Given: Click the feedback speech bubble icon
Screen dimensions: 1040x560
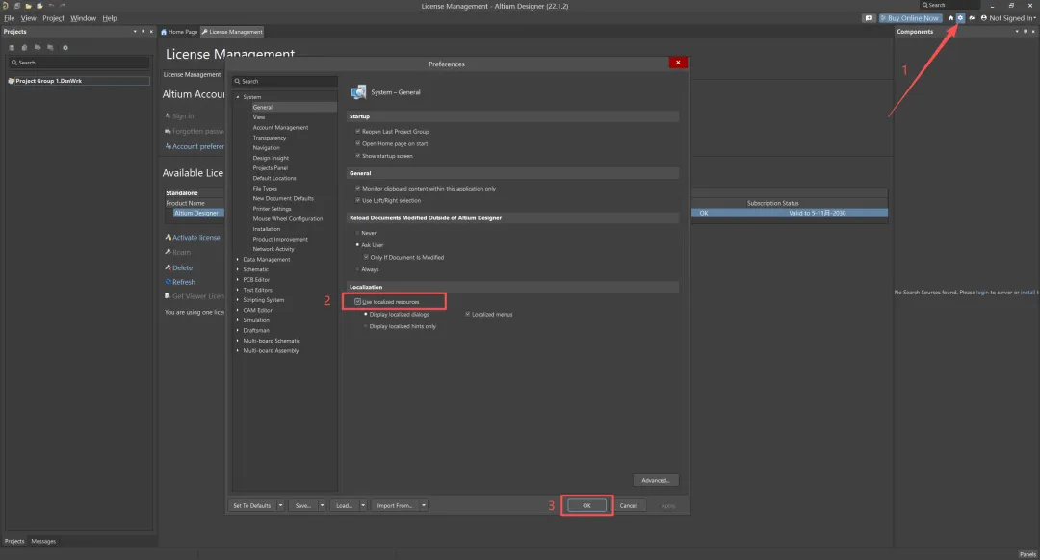Looking at the screenshot, I should 869,18.
